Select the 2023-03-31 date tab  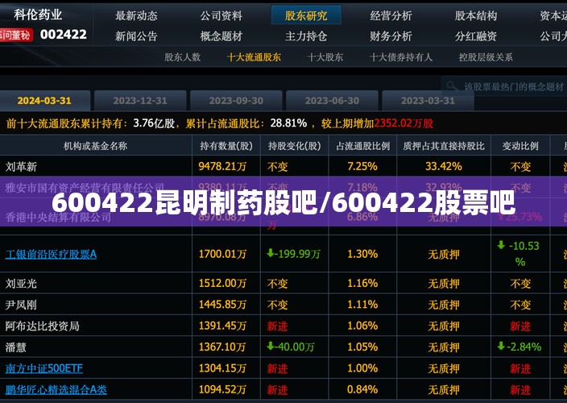[428, 101]
